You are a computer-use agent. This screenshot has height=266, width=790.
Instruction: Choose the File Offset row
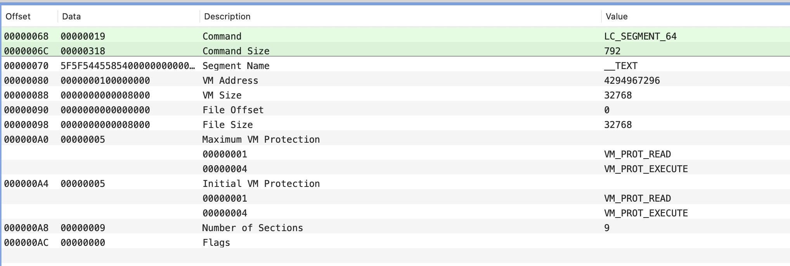396,110
